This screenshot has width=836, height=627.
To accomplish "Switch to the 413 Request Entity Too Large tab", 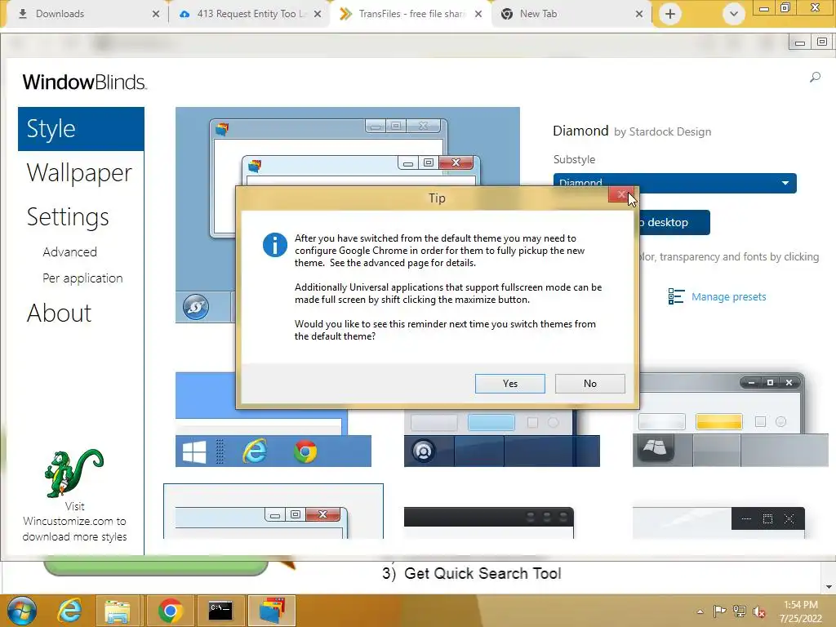I will (x=251, y=14).
